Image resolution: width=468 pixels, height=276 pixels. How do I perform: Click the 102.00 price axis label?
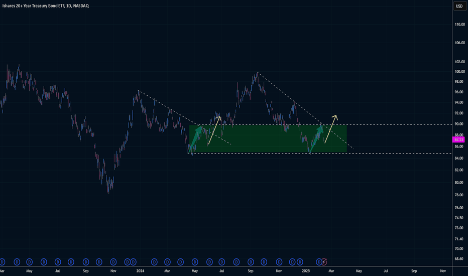[x=459, y=62]
